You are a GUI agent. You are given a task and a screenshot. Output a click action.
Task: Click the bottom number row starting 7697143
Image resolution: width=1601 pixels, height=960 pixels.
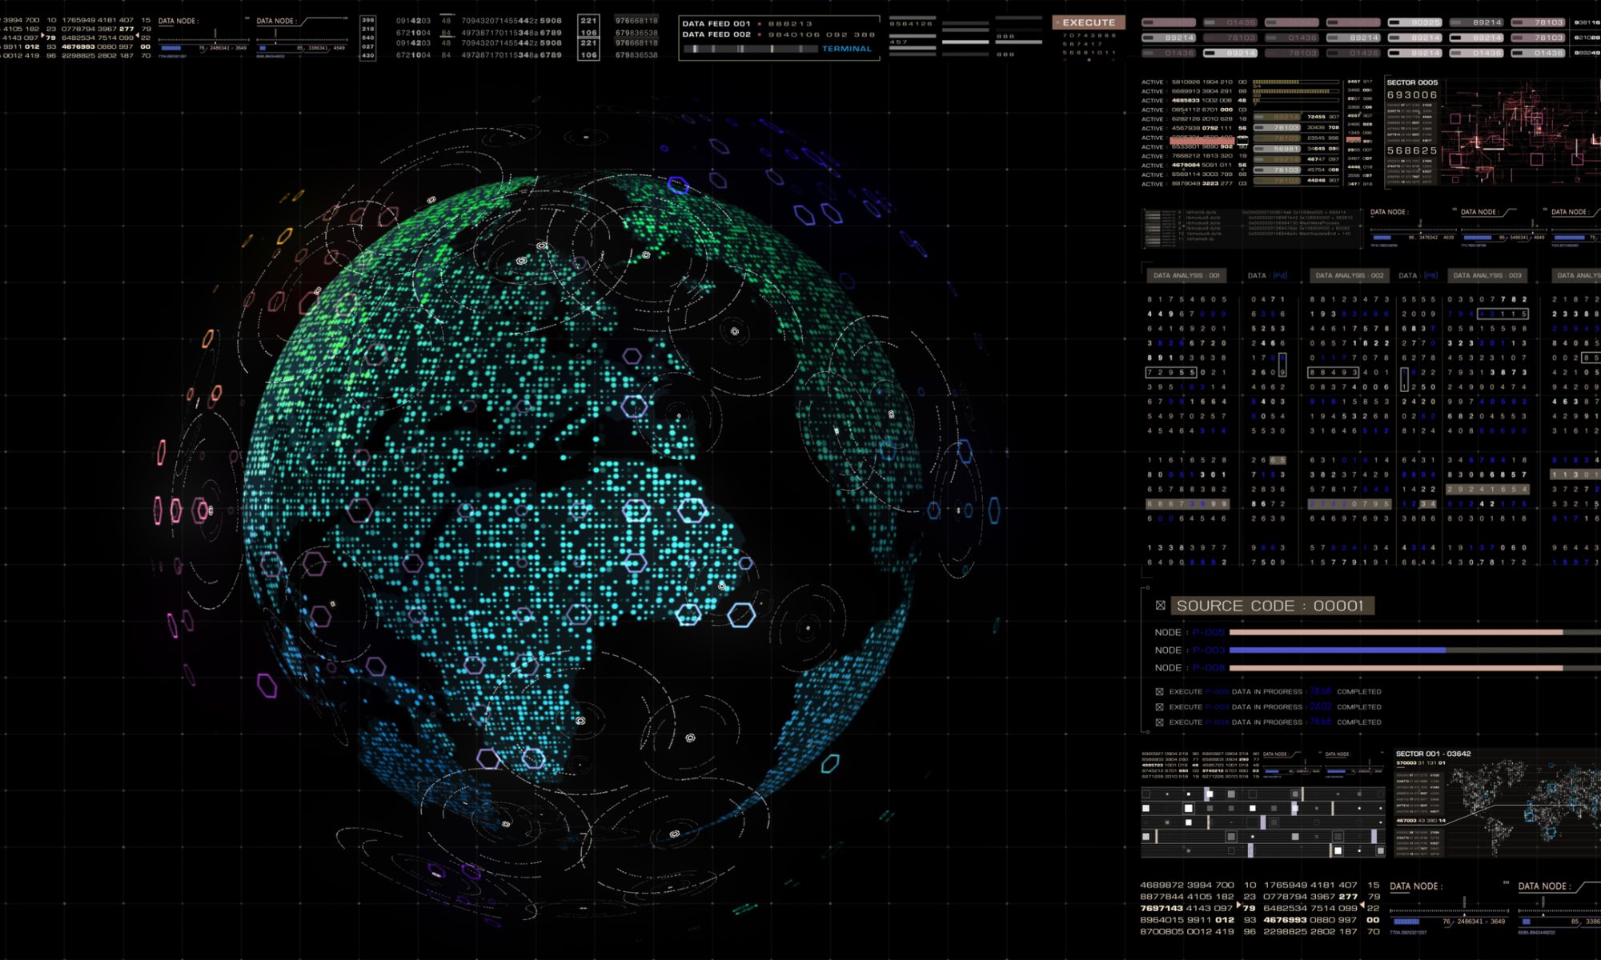(1260, 908)
